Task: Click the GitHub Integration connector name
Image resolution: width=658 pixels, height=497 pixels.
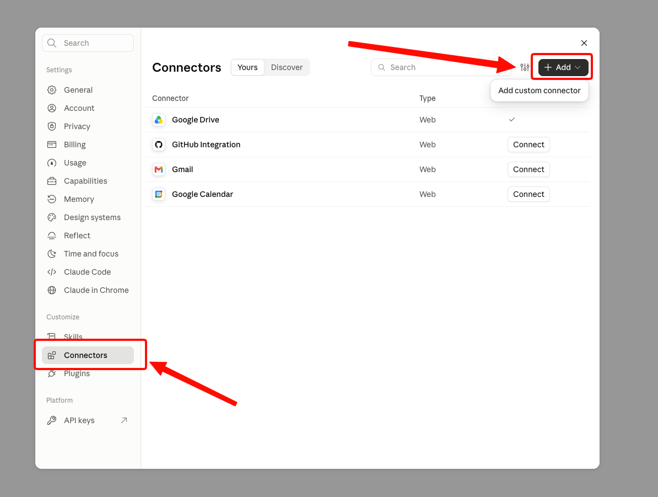Action: 206,145
